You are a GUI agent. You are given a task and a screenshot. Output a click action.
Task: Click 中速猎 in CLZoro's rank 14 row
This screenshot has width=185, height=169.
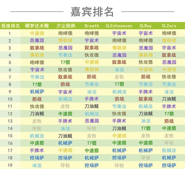point(169,128)
